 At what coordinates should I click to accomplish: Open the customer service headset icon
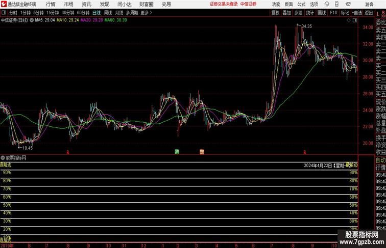pyautogui.click(x=327, y=4)
